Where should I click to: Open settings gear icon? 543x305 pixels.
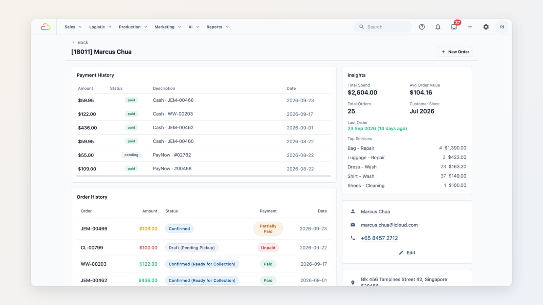486,27
